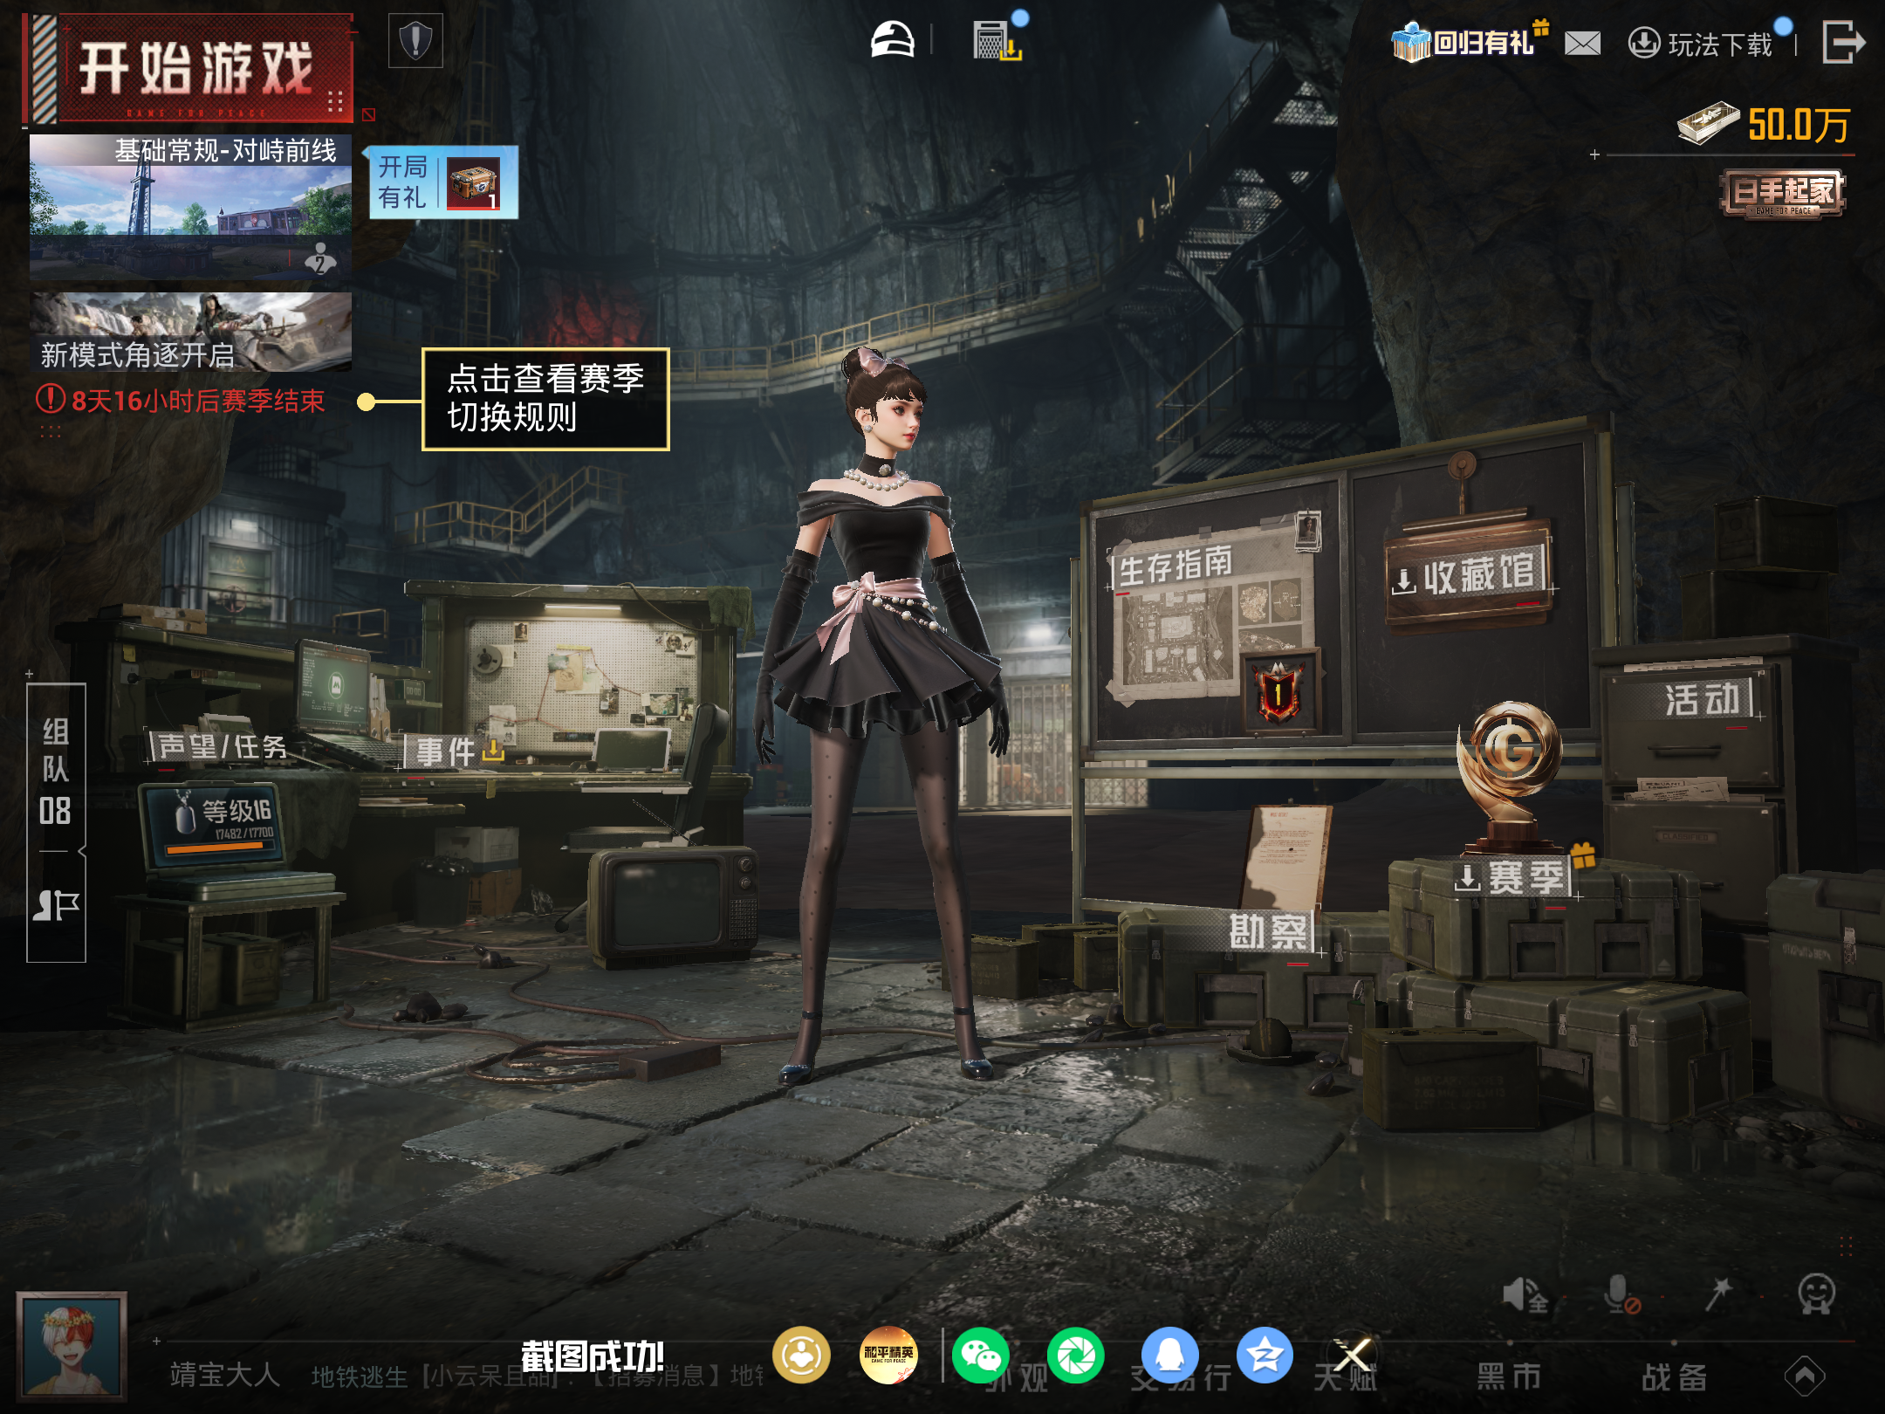Viewport: 1885px width, 1414px height.
Task: Expand the 组队 08 team side panel
Action: [x=56, y=822]
